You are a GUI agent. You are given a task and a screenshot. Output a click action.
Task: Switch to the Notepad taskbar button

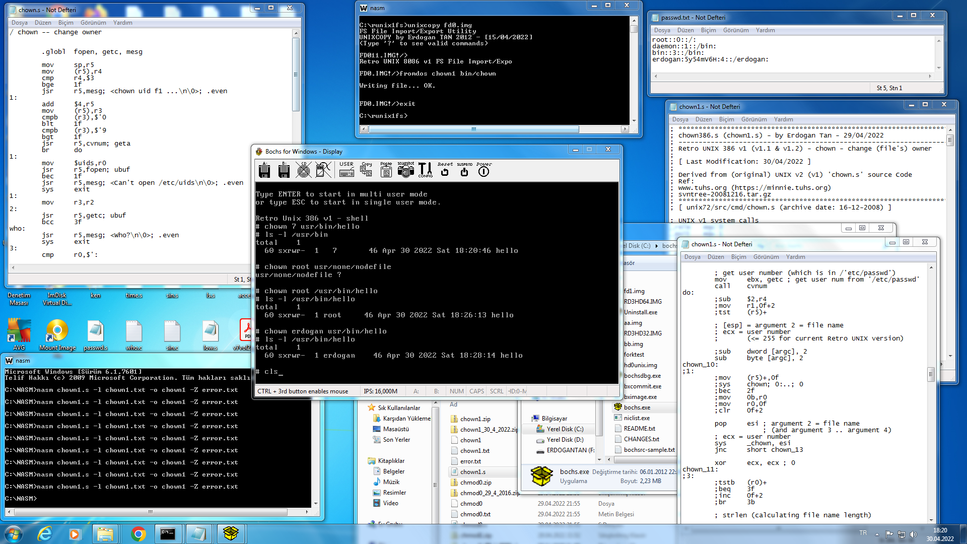pyautogui.click(x=199, y=533)
